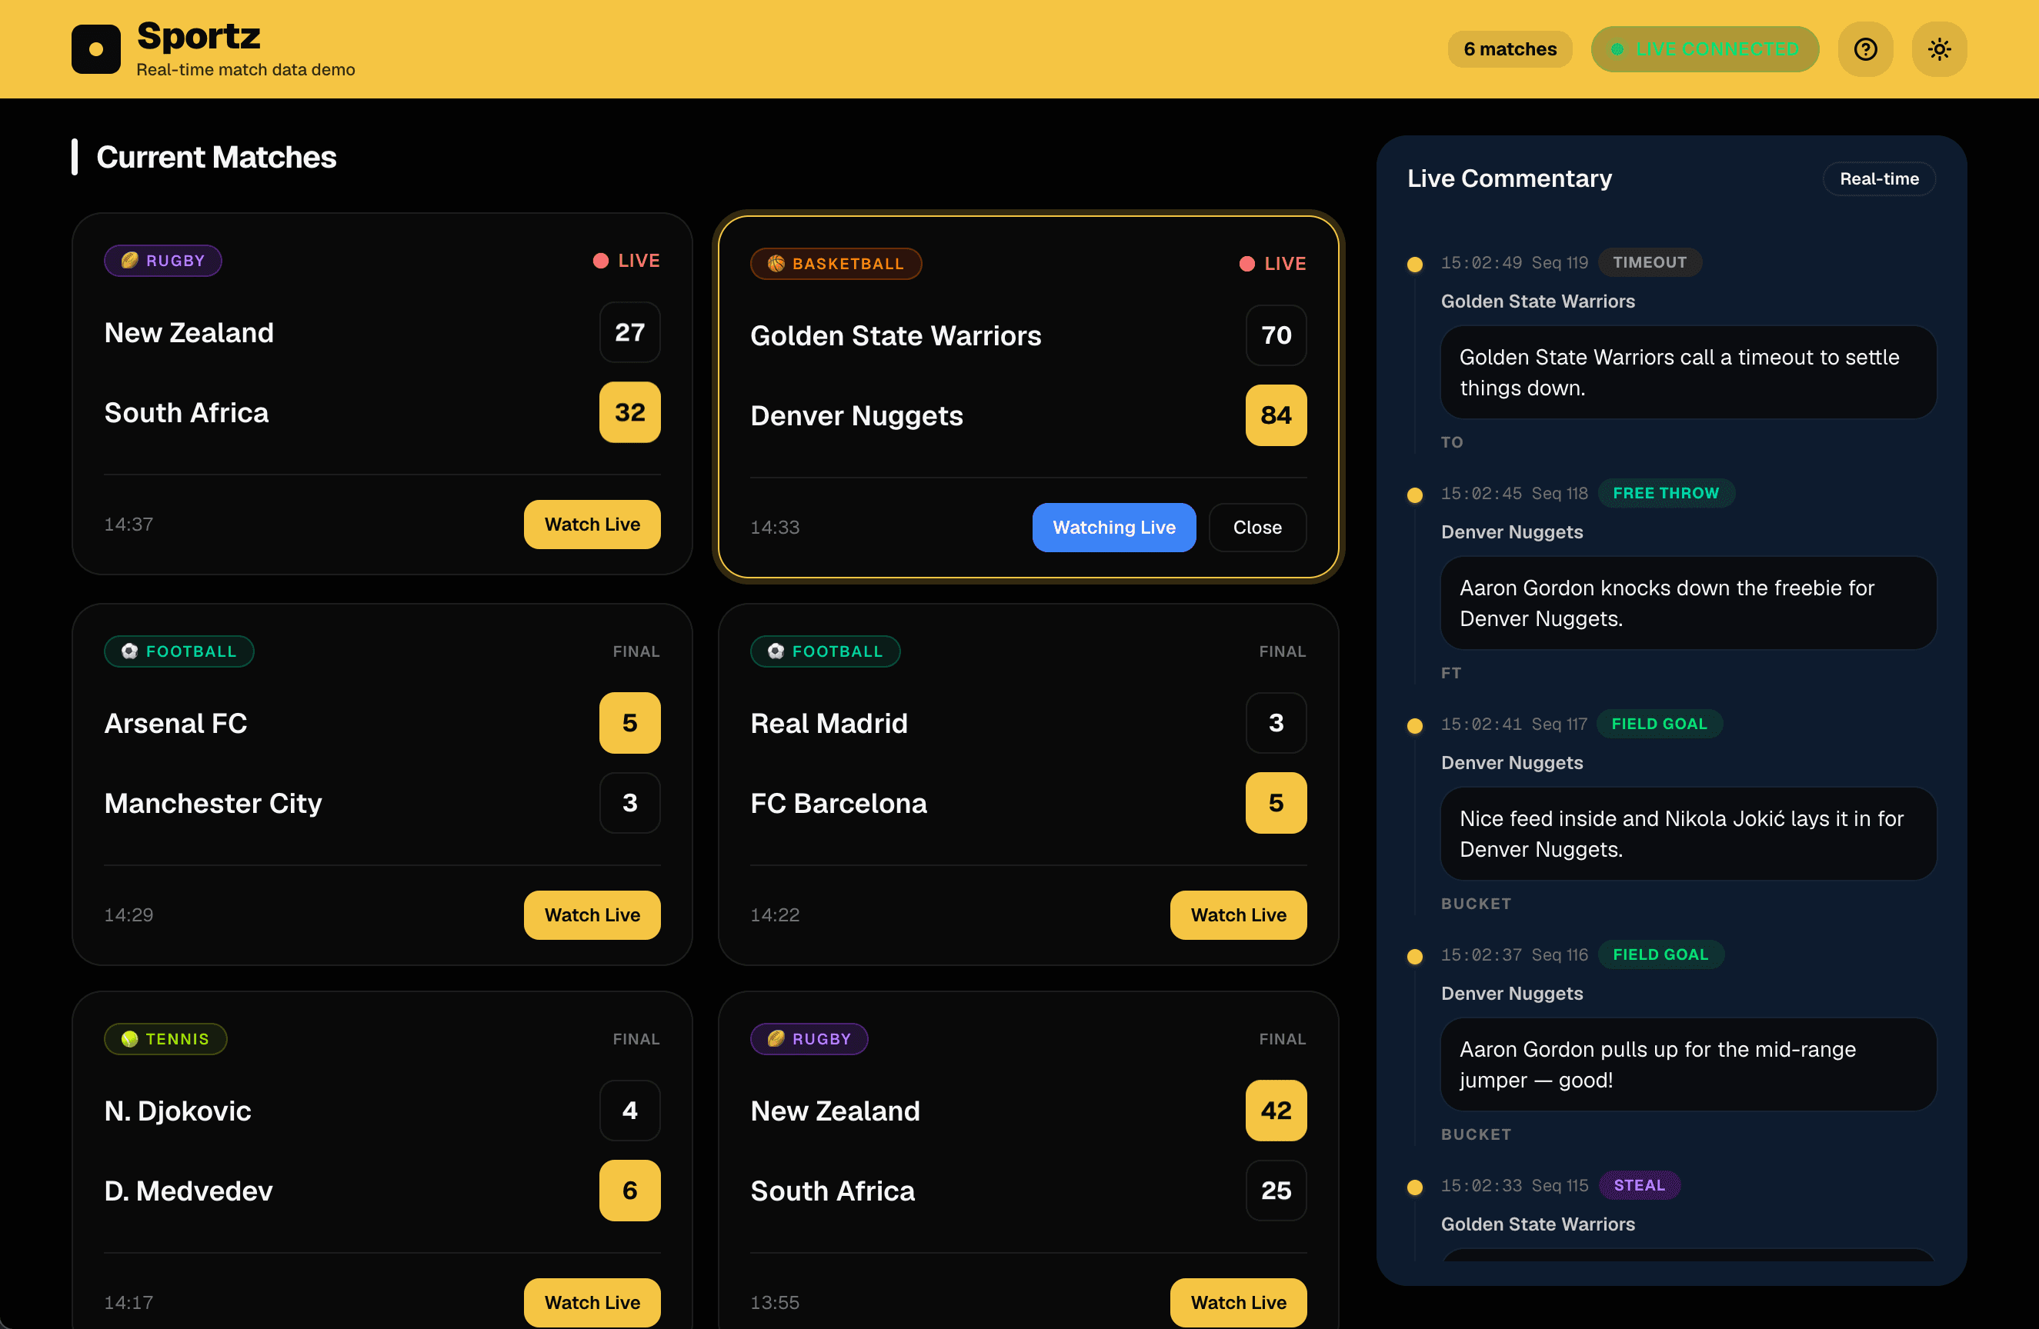Screen dimensions: 2039x1329
Task: Click FC Barcelona score 5
Action: pyautogui.click(x=1276, y=803)
